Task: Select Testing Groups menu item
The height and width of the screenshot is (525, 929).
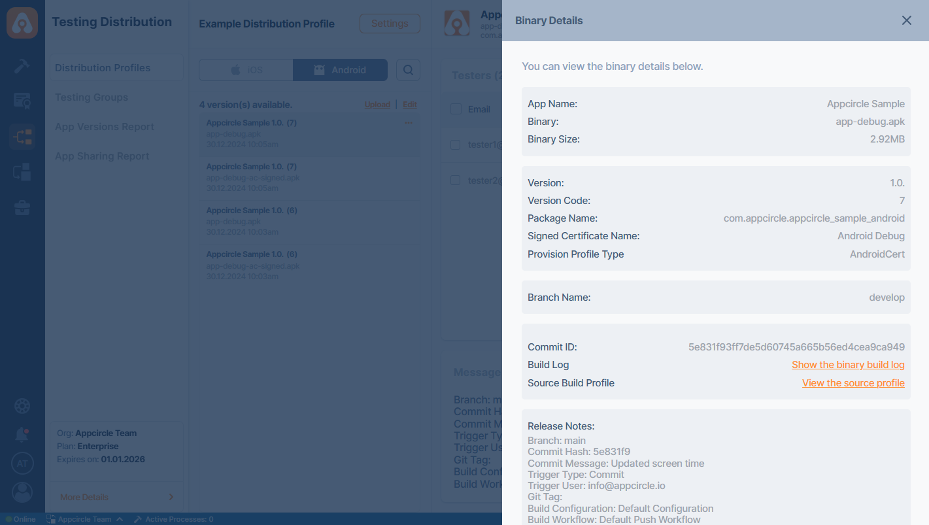Action: (92, 97)
